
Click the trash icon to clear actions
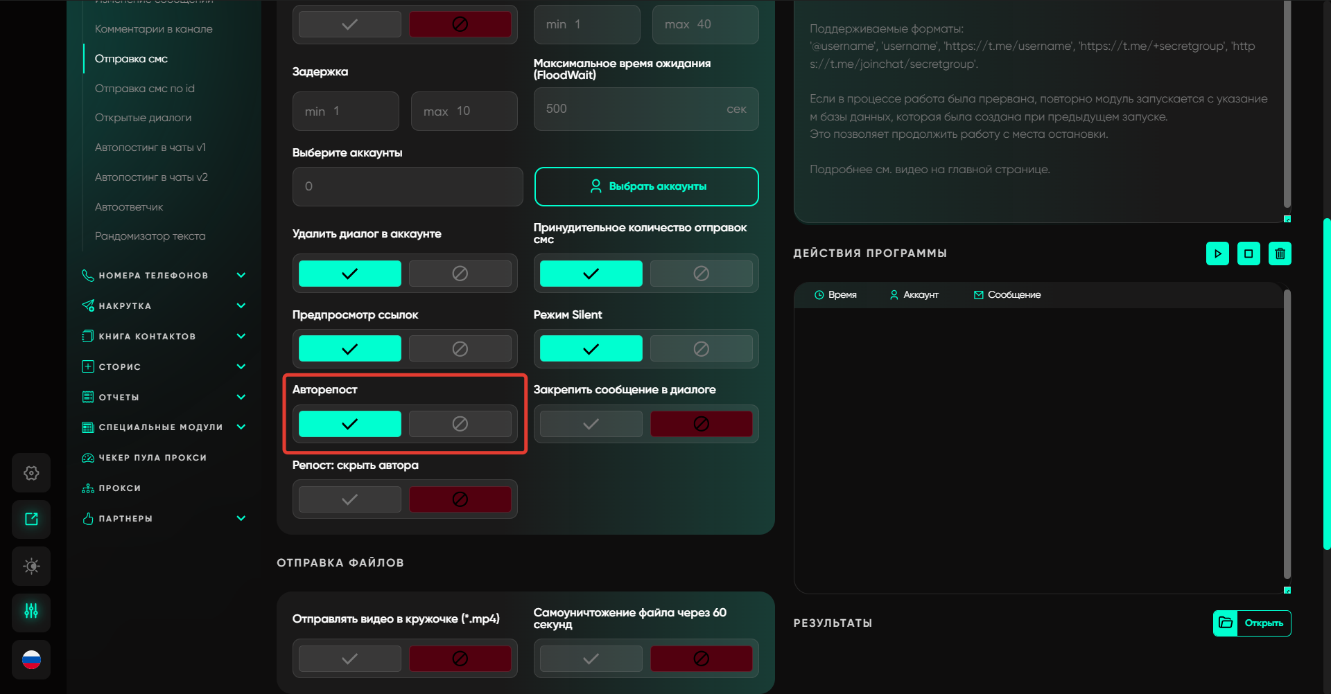pyautogui.click(x=1280, y=253)
